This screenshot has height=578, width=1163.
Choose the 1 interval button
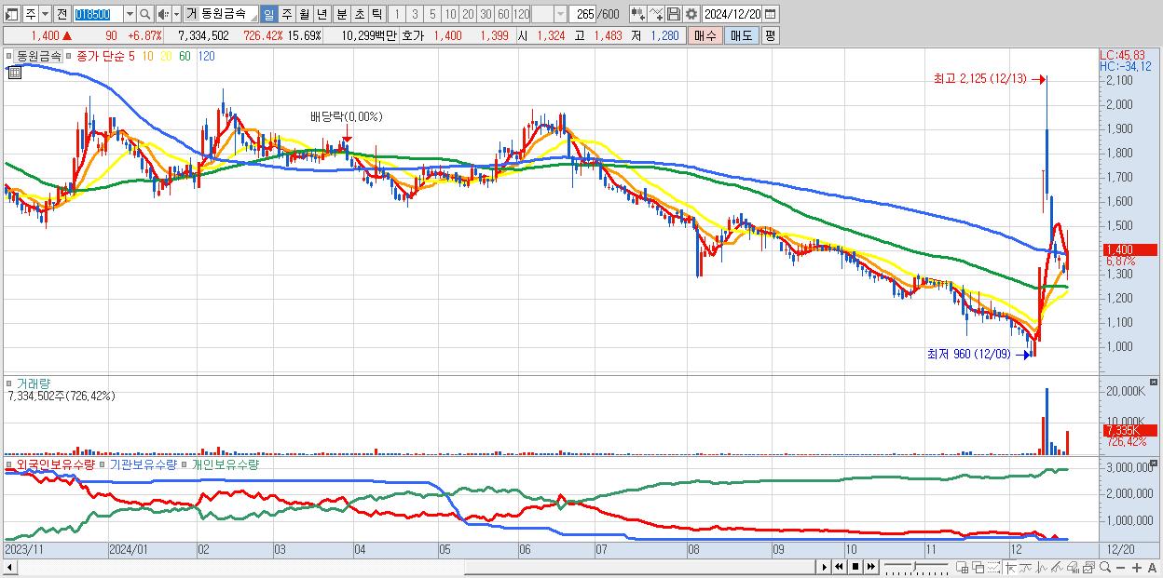(x=396, y=14)
